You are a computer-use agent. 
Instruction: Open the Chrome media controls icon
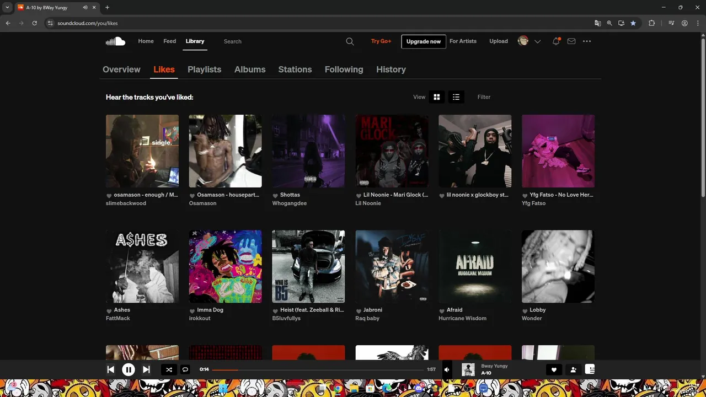(x=671, y=23)
